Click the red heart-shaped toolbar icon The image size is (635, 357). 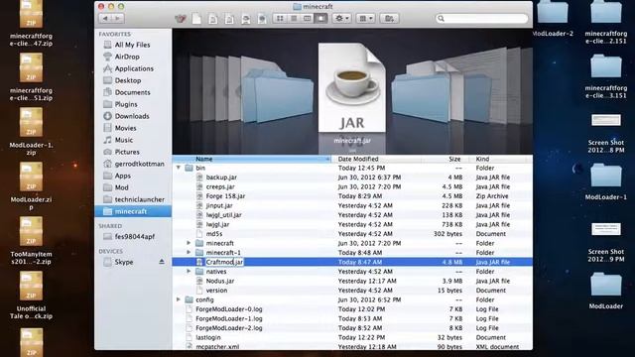tap(181, 19)
